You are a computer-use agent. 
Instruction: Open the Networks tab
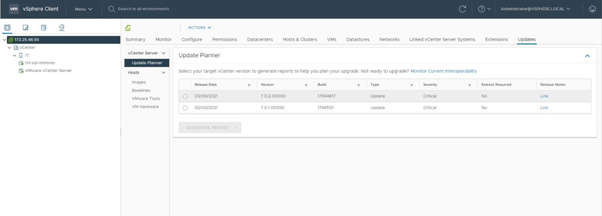tap(389, 40)
